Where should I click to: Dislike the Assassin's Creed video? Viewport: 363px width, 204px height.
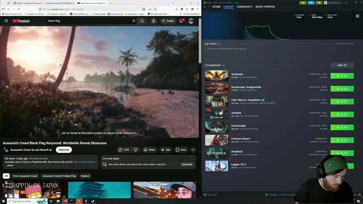pyautogui.click(x=136, y=150)
